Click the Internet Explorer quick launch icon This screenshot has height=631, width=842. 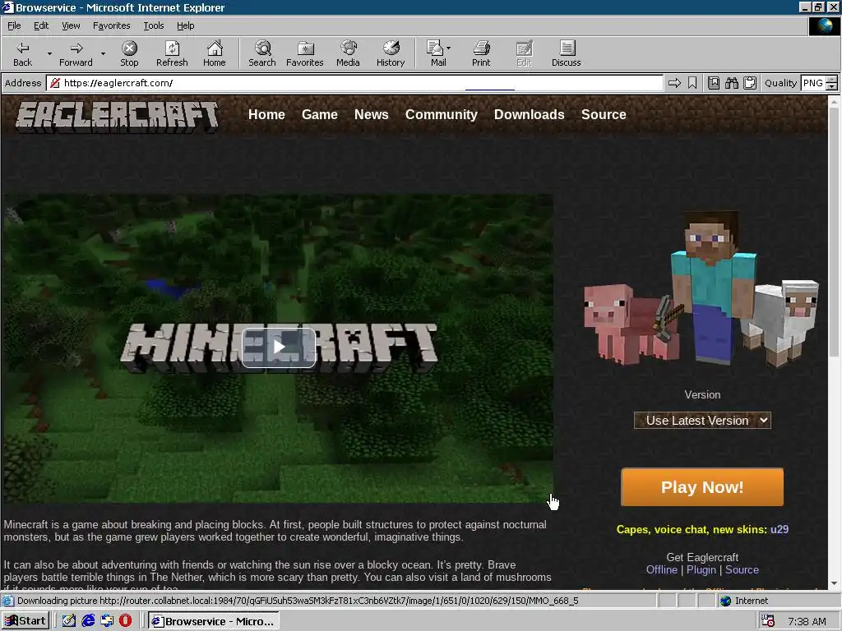pyautogui.click(x=88, y=621)
